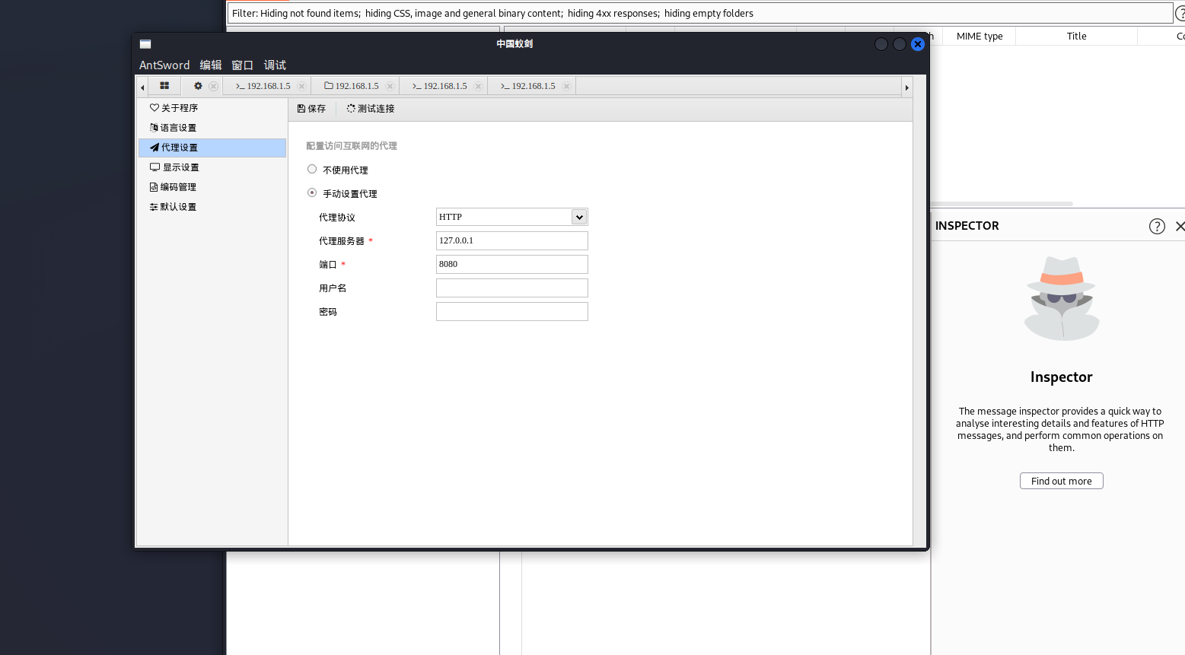Switch to the home grid tab
The height and width of the screenshot is (655, 1185).
164,86
